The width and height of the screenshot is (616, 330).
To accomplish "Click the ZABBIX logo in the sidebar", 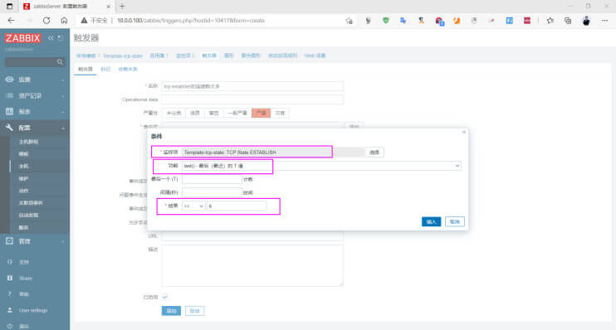I will click(22, 38).
